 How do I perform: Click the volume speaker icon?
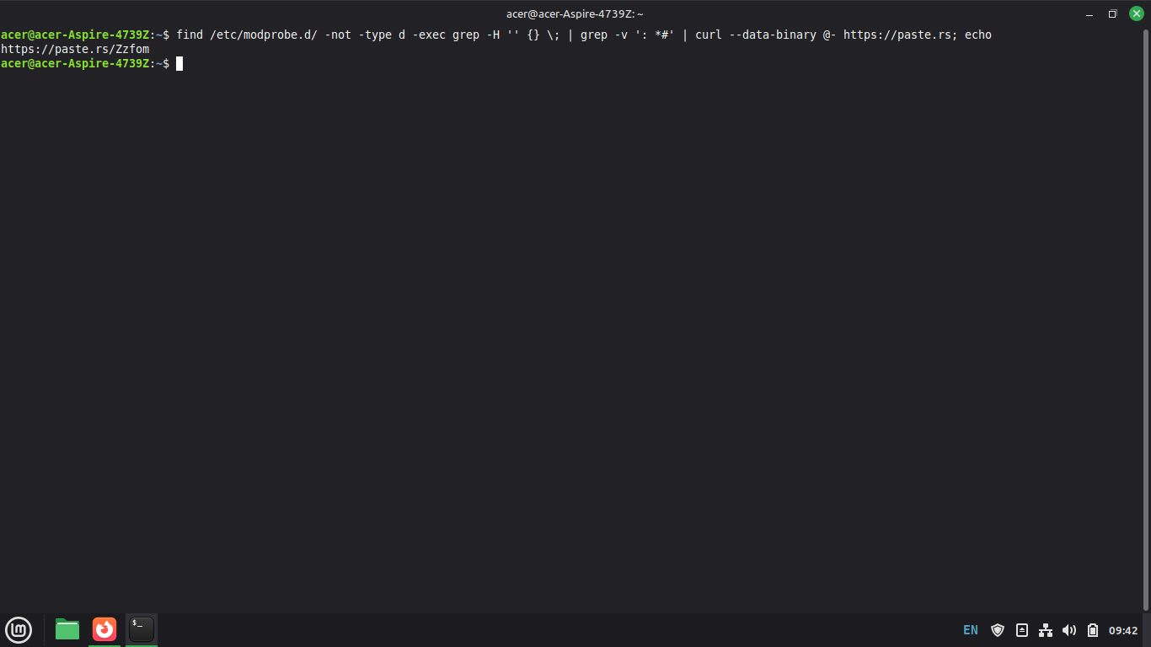(1069, 630)
